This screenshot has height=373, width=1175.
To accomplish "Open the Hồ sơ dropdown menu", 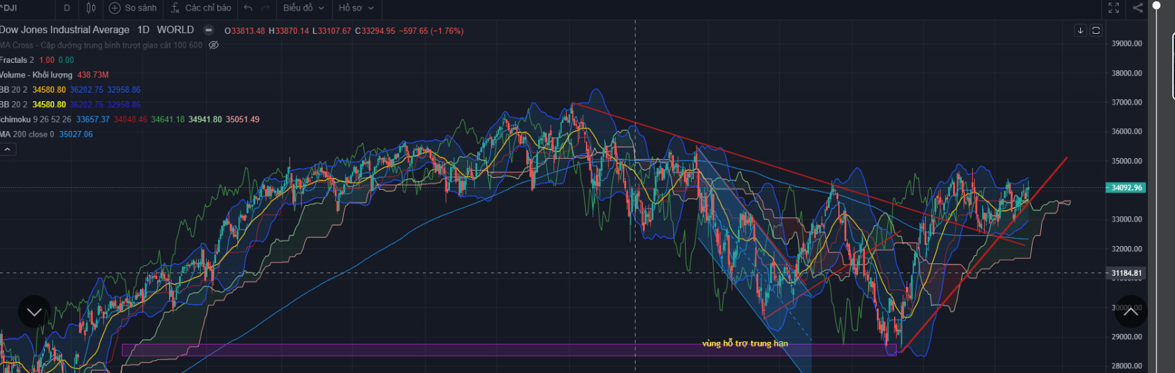I will [x=356, y=8].
